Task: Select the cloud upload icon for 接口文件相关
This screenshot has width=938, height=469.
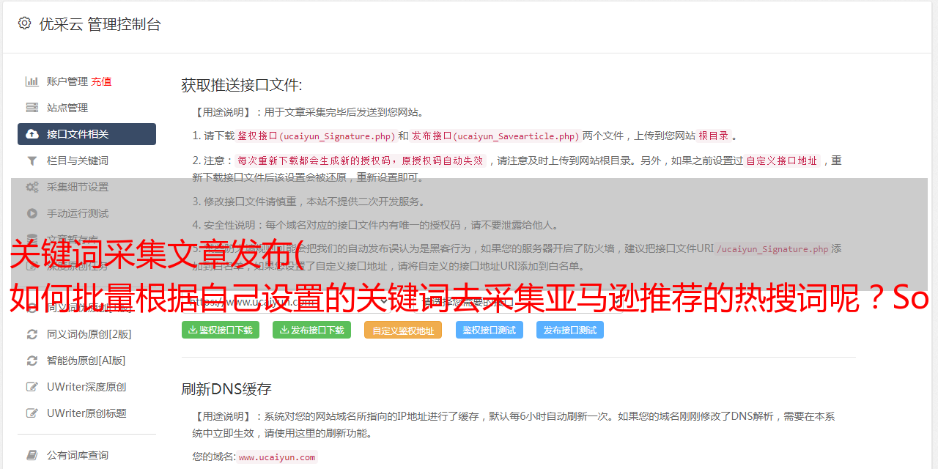Action: tap(32, 134)
